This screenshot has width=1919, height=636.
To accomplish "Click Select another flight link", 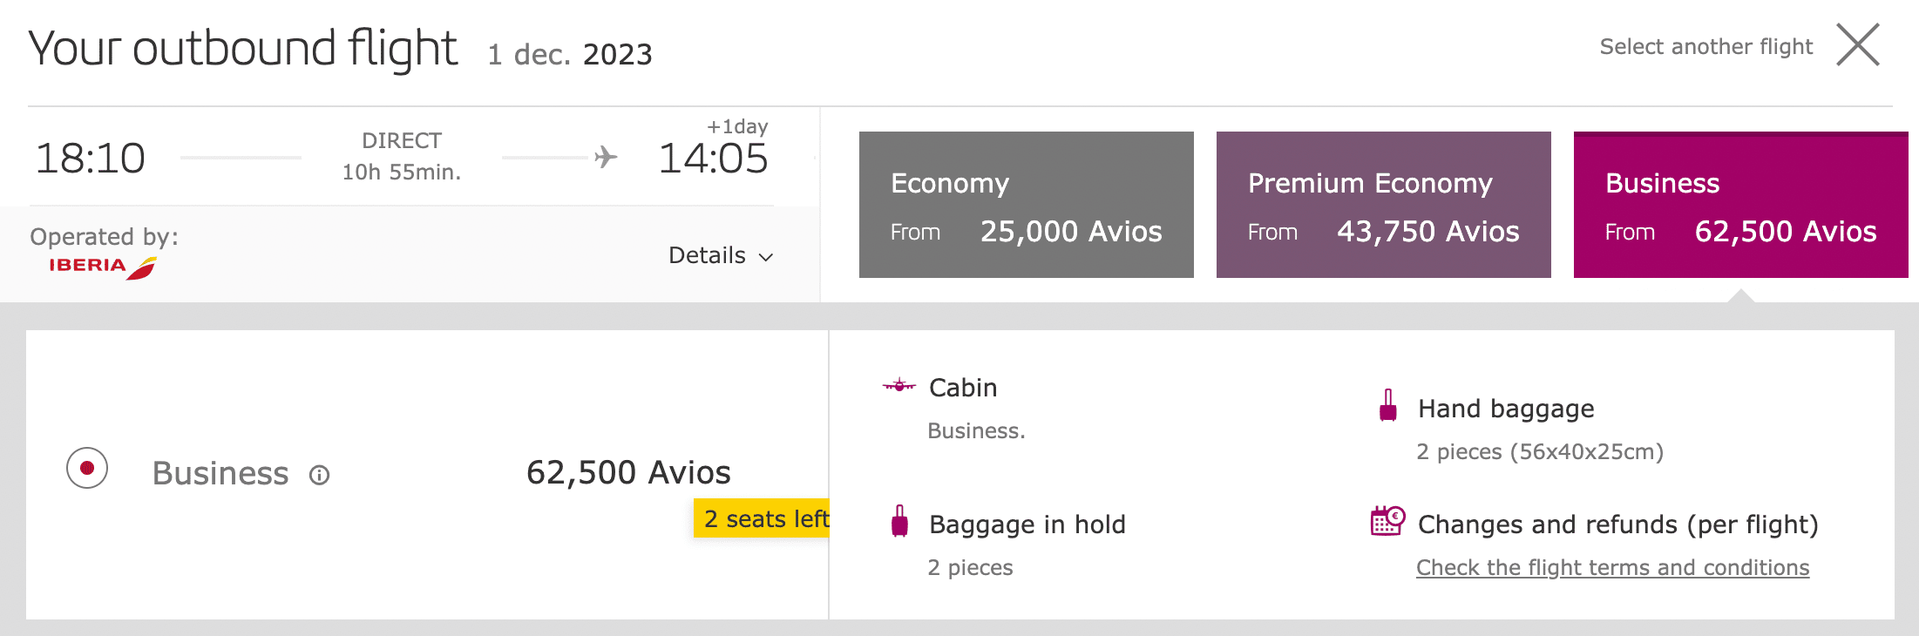I will click(x=1705, y=46).
